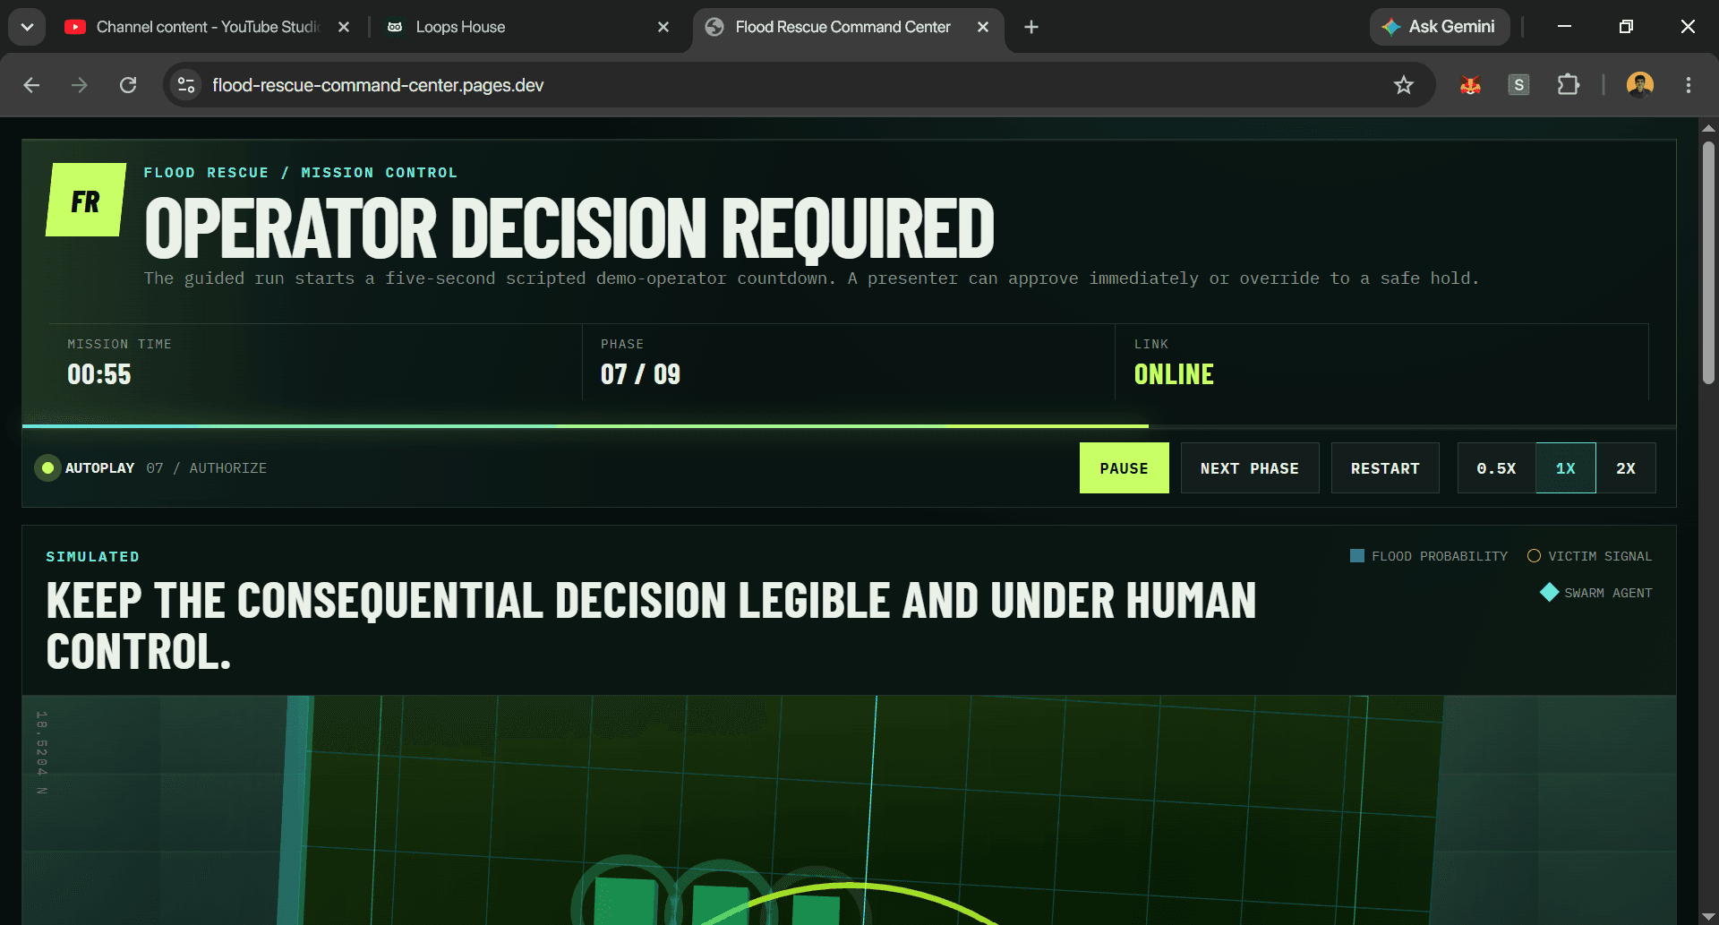Close the Flood Rescue Command Center tab
1719x925 pixels.
click(983, 27)
